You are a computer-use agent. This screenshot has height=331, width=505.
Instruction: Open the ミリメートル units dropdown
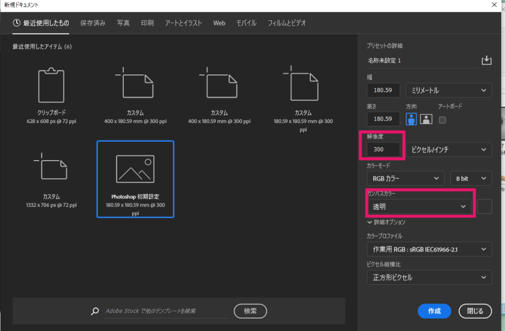448,91
